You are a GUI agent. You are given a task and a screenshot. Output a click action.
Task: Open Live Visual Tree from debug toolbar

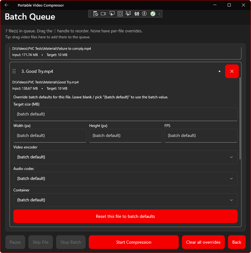(x=96, y=14)
